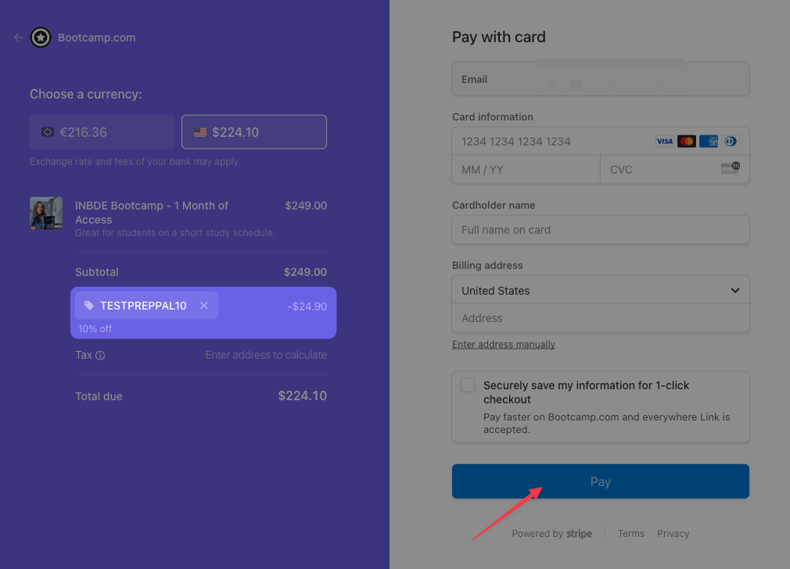Remove the TESTPREPPAL10 promo code
This screenshot has height=569, width=790.
click(x=204, y=306)
